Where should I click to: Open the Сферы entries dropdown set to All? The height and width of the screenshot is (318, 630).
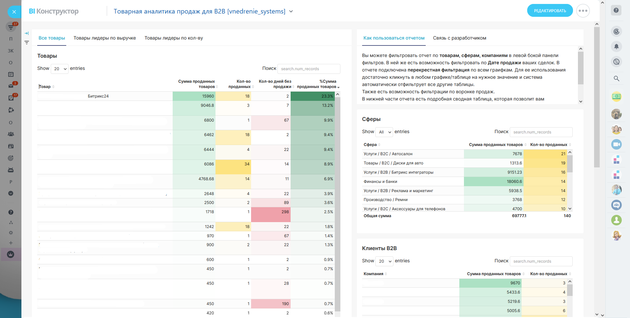(x=385, y=132)
